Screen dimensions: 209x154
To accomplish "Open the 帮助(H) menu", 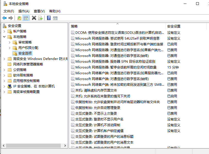I will pyautogui.click(x=55, y=11).
